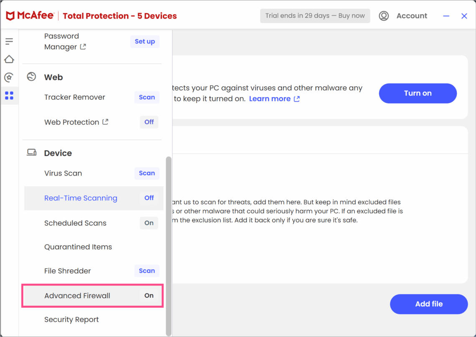Viewport: 476px width, 337px height.
Task: Open the Account profile icon
Action: (384, 16)
